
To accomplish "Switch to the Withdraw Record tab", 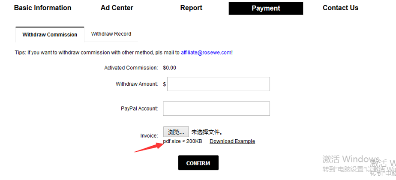I will pyautogui.click(x=111, y=34).
